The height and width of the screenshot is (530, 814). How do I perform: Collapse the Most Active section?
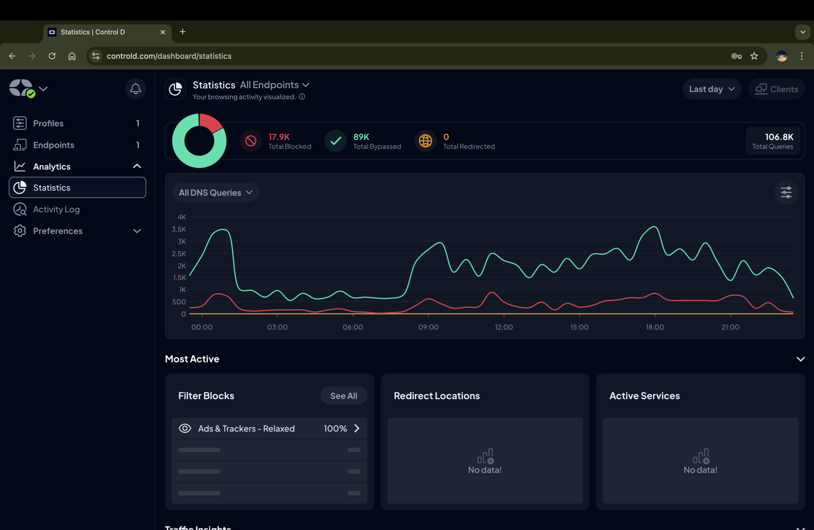(x=800, y=359)
